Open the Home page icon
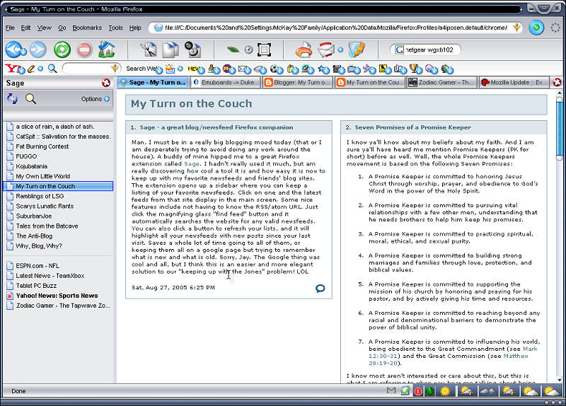The width and height of the screenshot is (566, 406). point(107,50)
